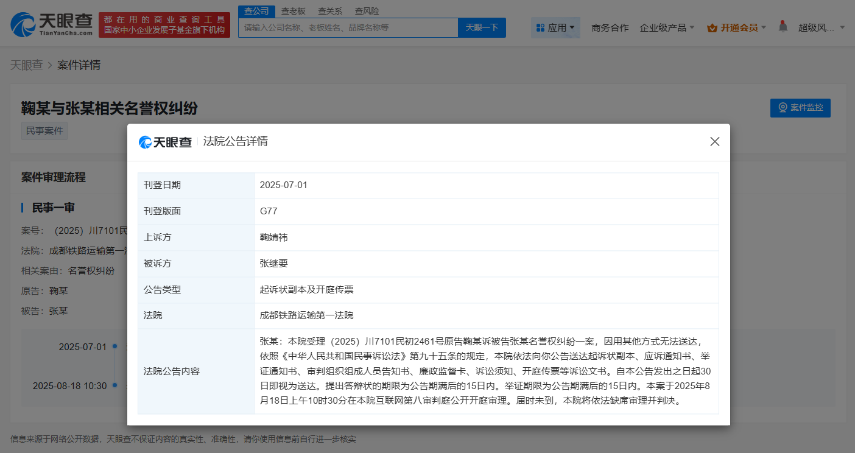Click the 应用 grid icon

tap(540, 28)
